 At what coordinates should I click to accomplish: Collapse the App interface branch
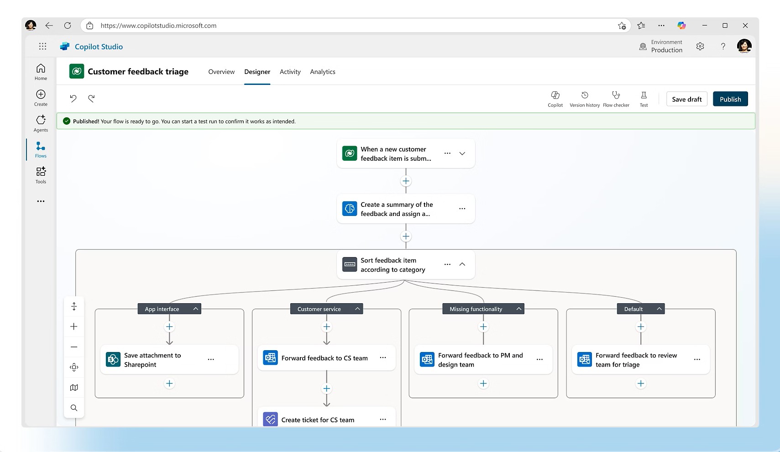coord(195,309)
